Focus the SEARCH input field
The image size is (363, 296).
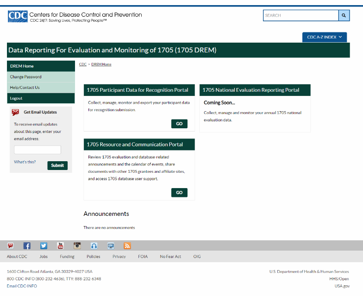pyautogui.click(x=301, y=16)
